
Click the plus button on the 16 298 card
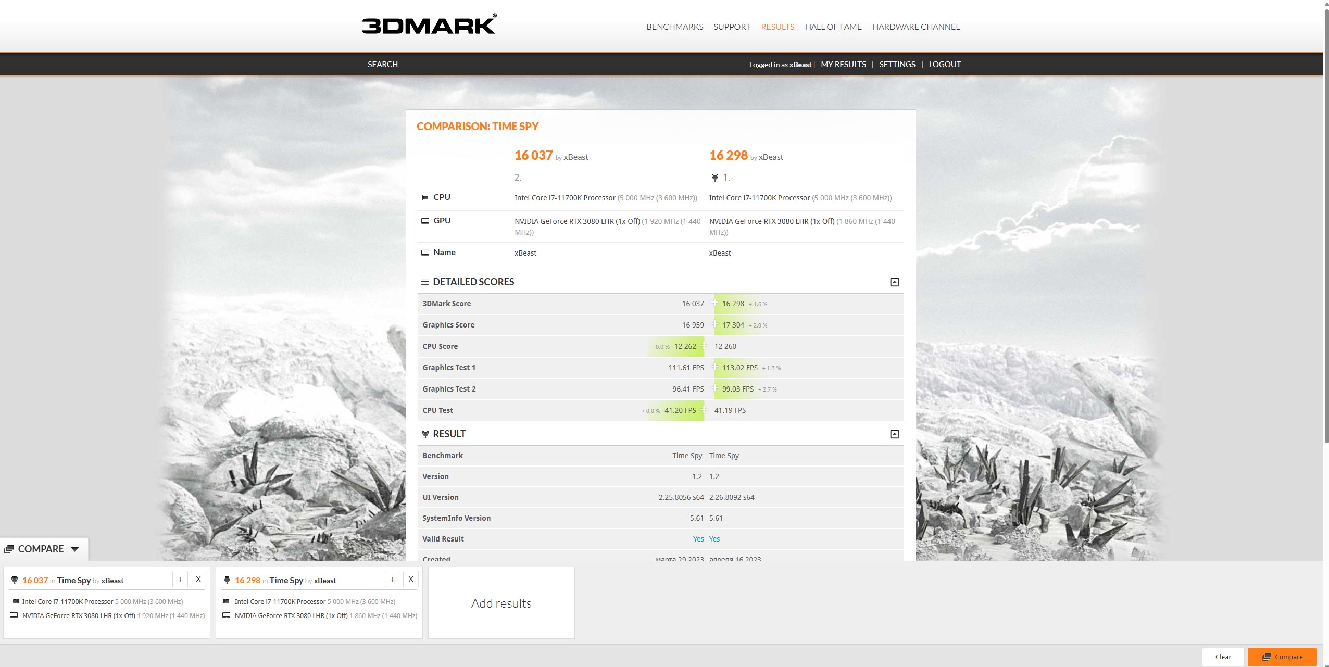[x=393, y=579]
